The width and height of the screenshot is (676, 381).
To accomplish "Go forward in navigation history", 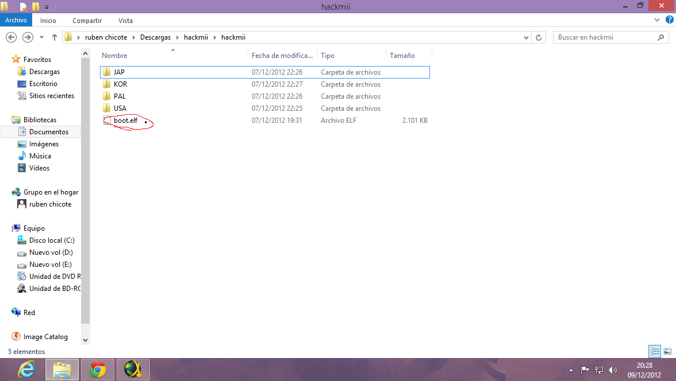I will (28, 37).
